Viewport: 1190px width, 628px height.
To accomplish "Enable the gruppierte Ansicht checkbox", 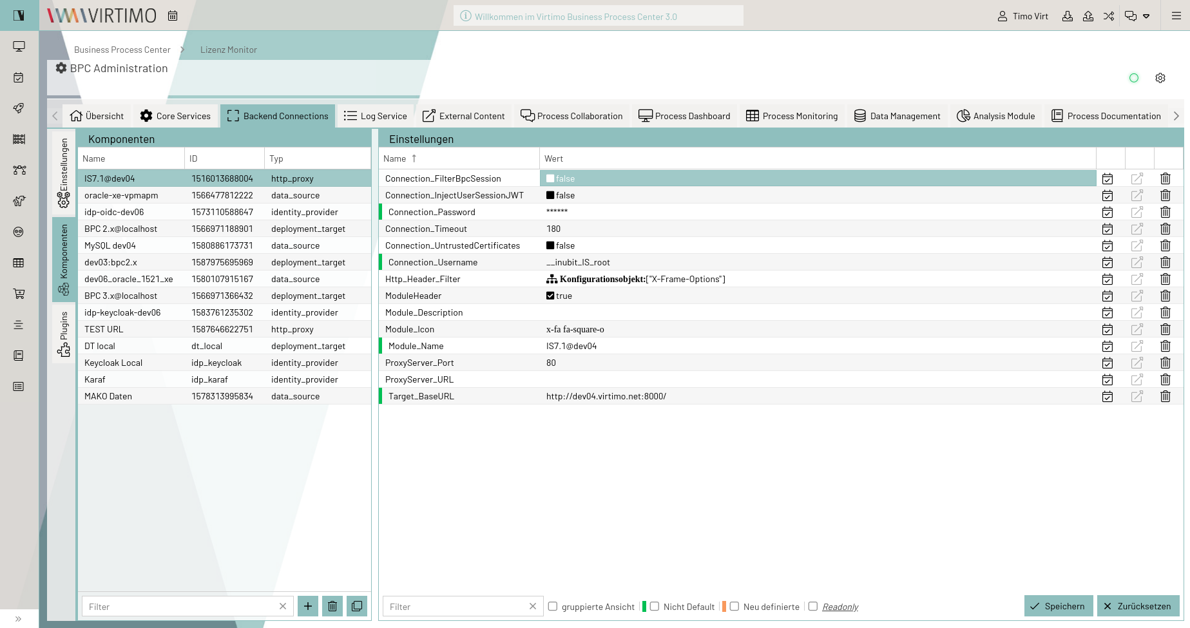I will (553, 606).
